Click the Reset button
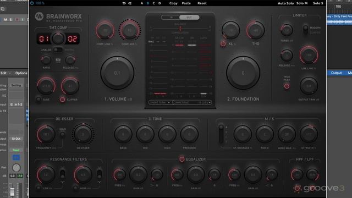Screen dimensions: 352x198 pos(202,3)
